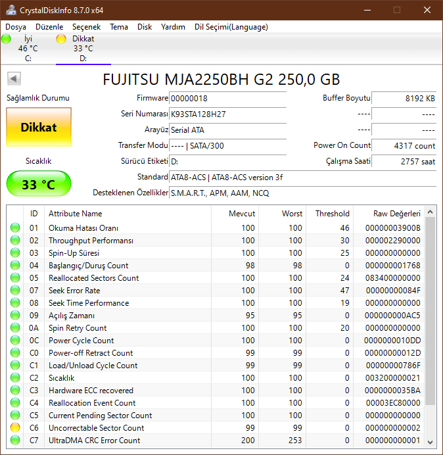Click status icon for Başlangıç/Duruş Count row
The height and width of the screenshot is (455, 443).
coord(15,265)
